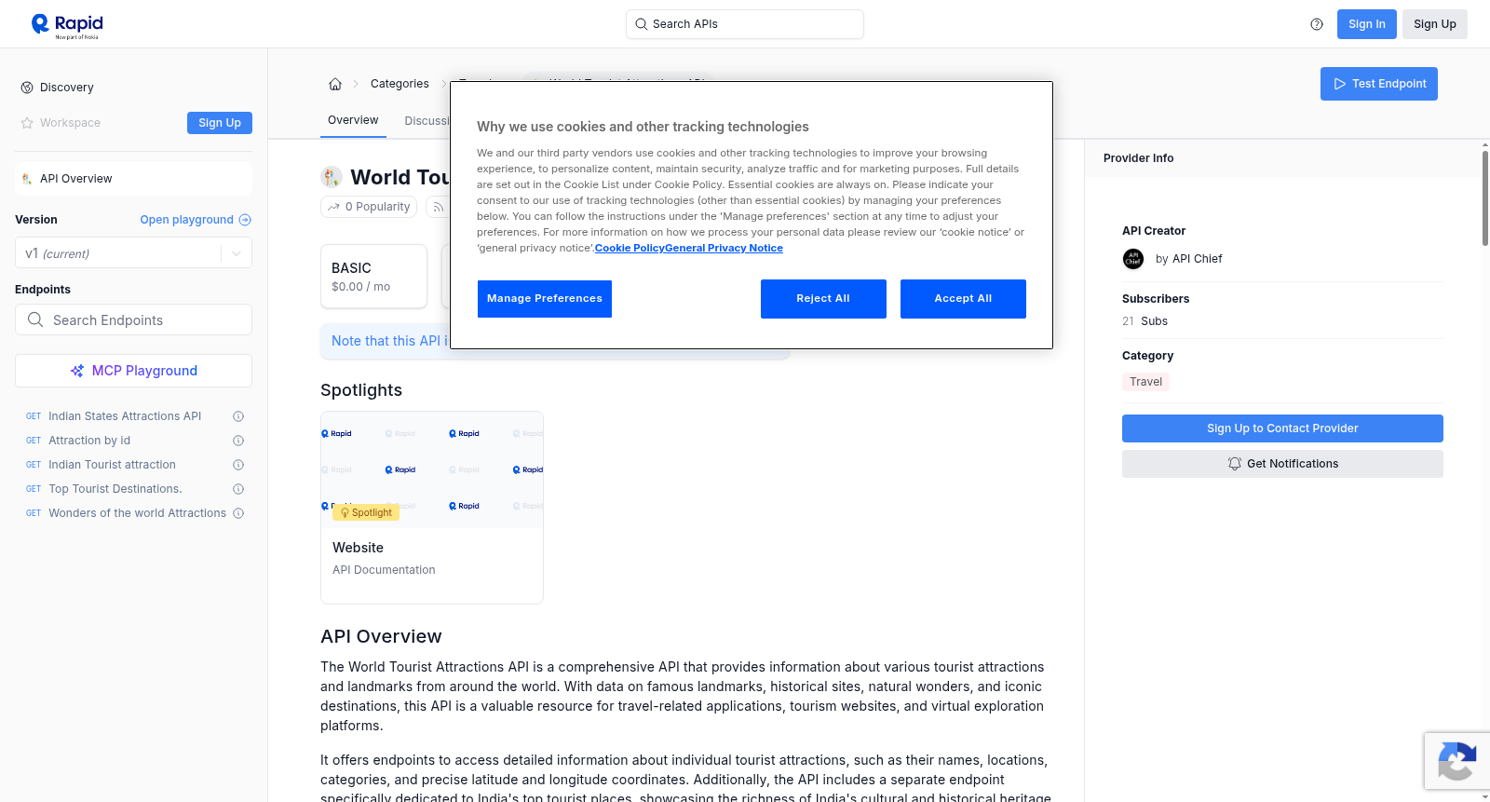The height and width of the screenshot is (802, 1490).
Task: Click the help question mark icon
Action: (x=1317, y=24)
